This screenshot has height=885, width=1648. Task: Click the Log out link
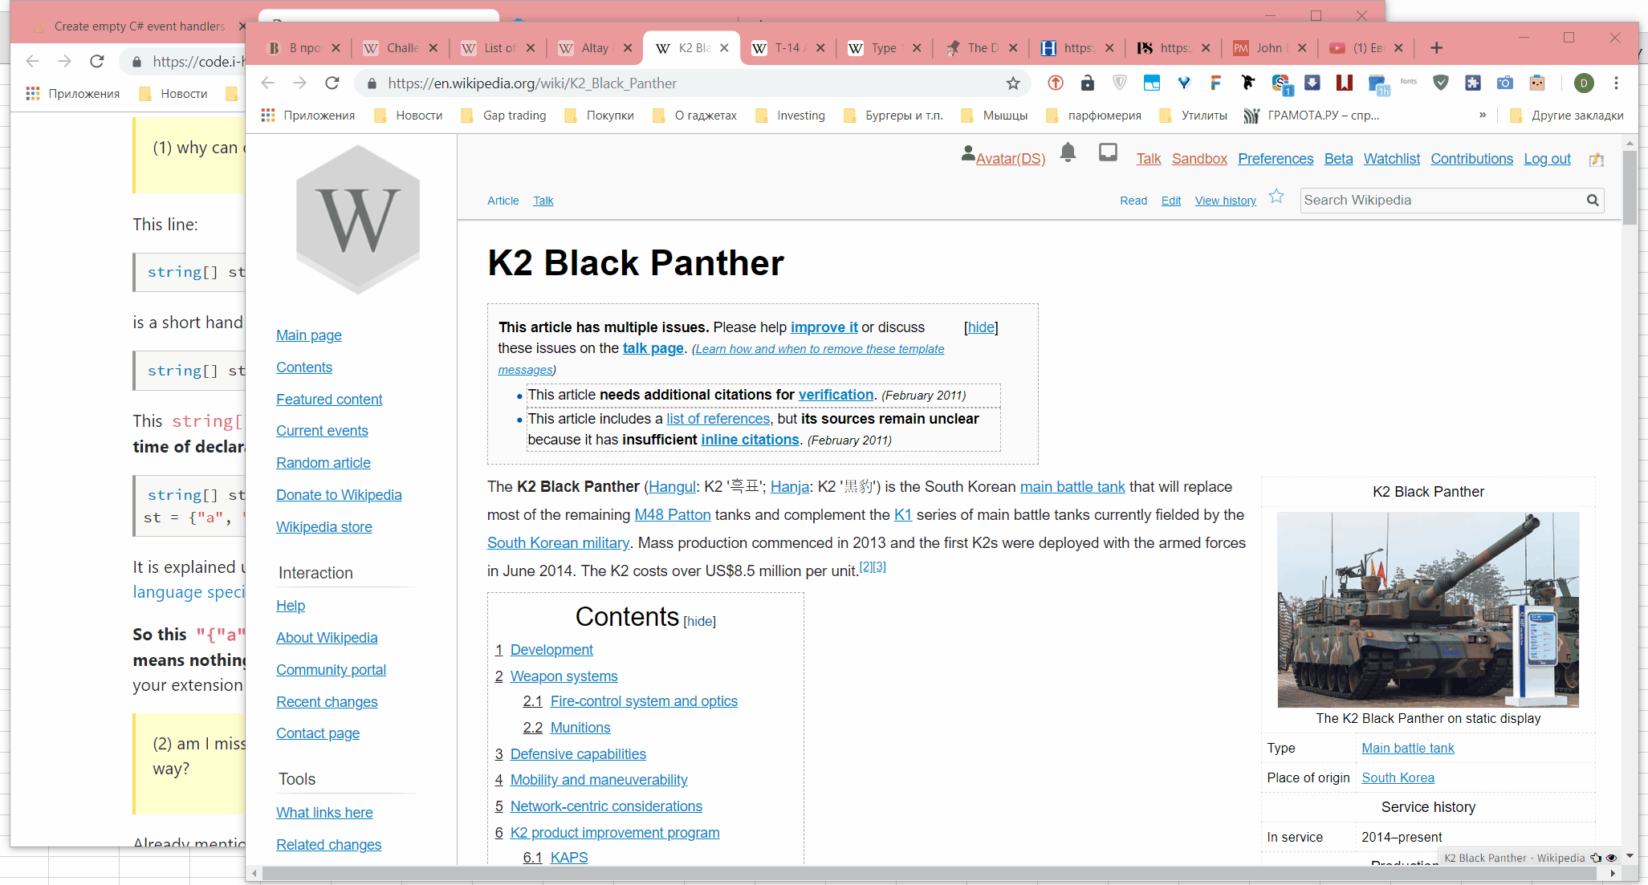point(1547,159)
